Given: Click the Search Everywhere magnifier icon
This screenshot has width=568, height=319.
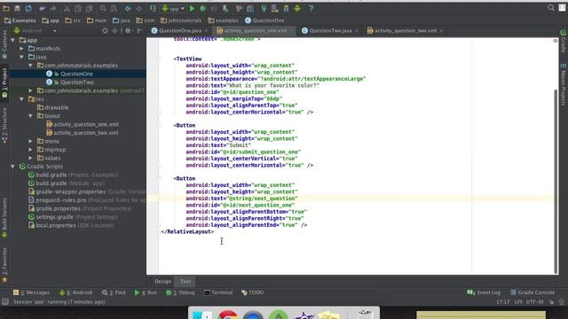Looking at the screenshot, I should click(x=551, y=8).
